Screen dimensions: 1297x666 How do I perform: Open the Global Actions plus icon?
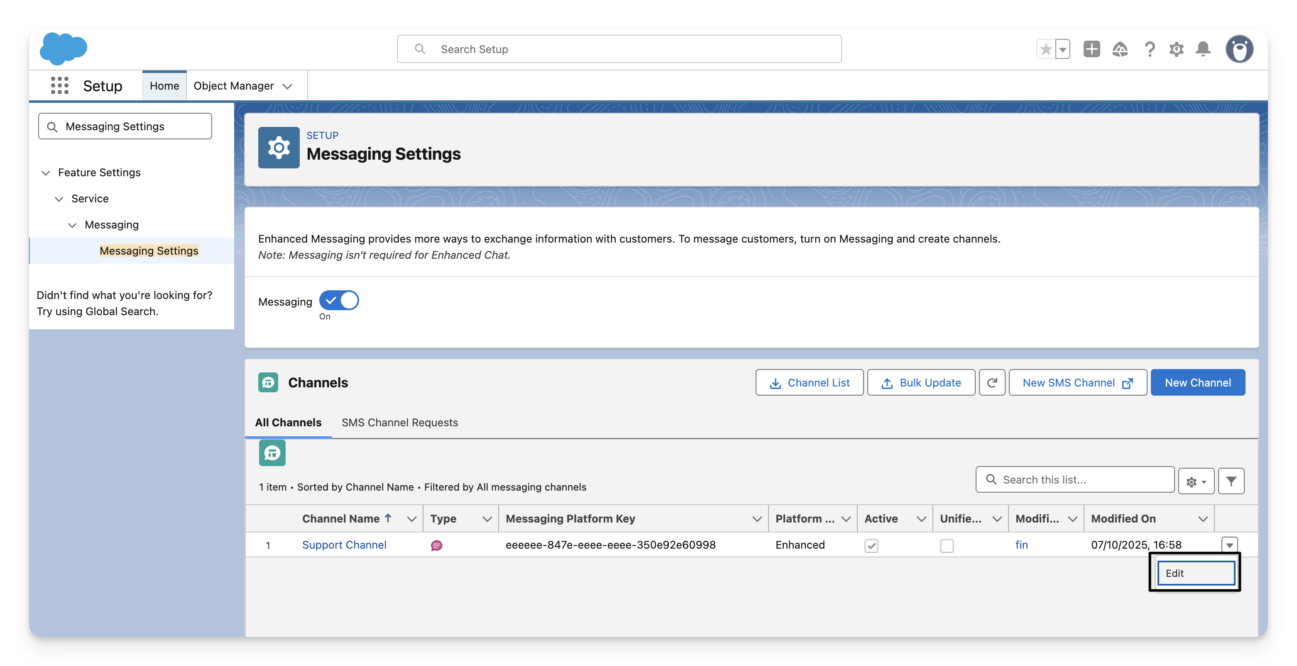point(1091,49)
